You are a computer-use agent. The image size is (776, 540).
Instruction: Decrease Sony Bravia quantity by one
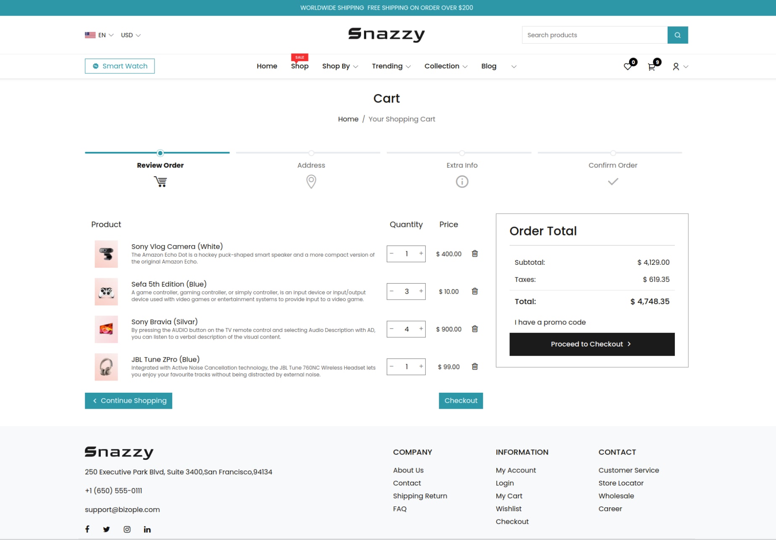click(x=392, y=329)
